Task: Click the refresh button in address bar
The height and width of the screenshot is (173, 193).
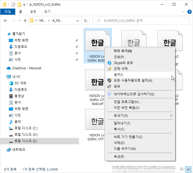Action: pos(86,21)
